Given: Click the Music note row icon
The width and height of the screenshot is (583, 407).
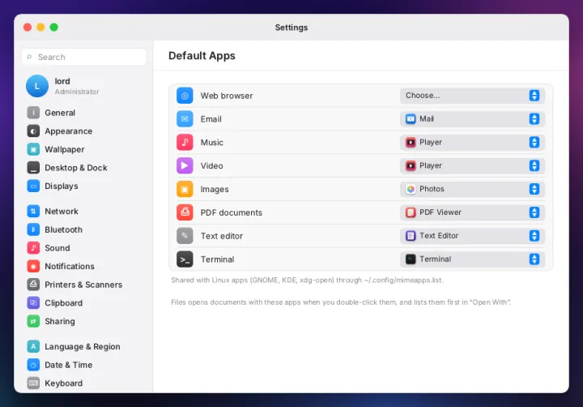Looking at the screenshot, I should [185, 142].
